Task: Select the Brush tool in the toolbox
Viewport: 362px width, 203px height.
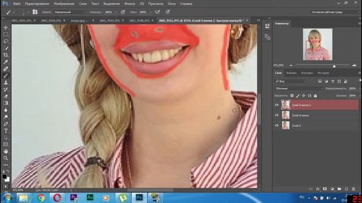Action: (x=6, y=76)
